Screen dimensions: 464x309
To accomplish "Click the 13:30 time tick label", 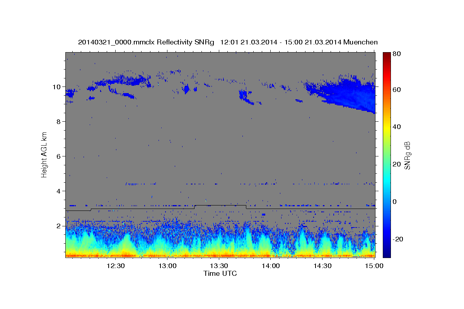I will [x=219, y=266].
